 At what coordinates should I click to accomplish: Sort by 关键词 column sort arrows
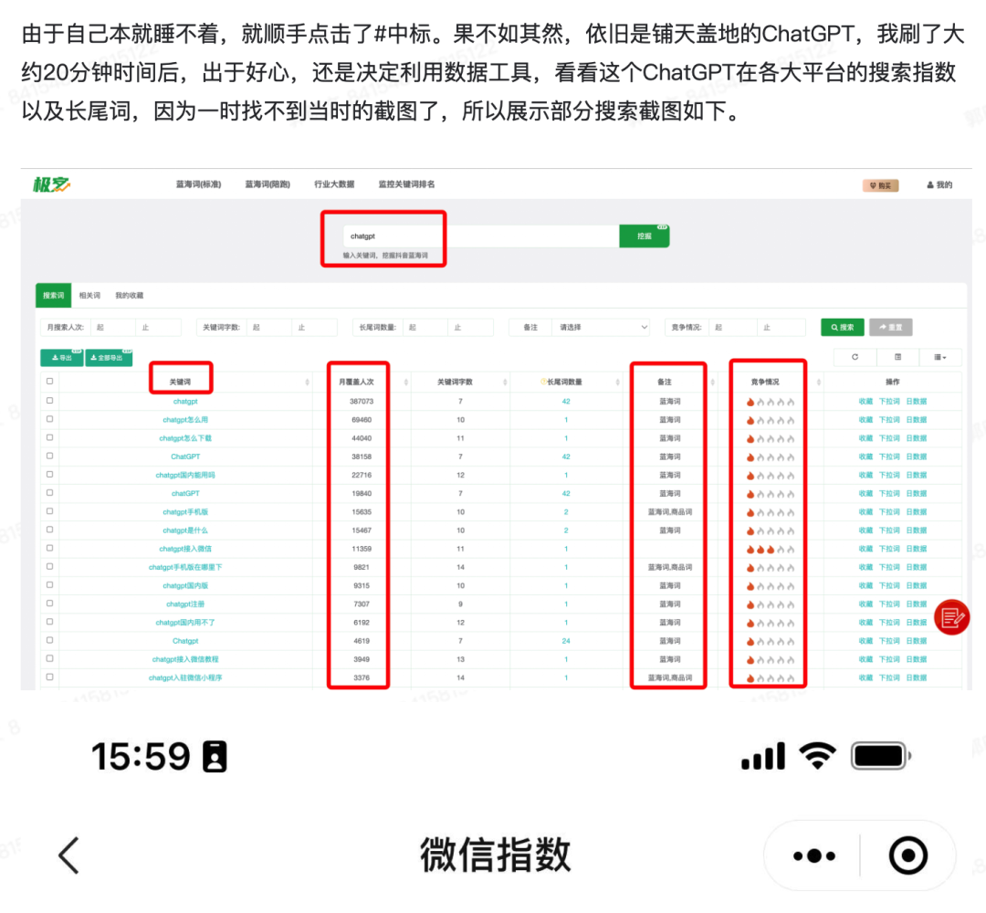click(x=307, y=383)
